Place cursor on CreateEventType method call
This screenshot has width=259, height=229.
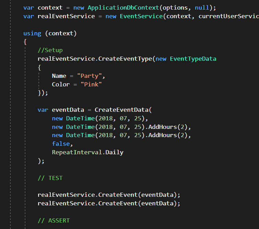tap(125, 59)
